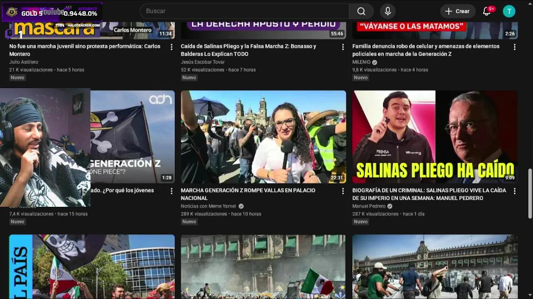This screenshot has width=533, height=299.
Task: Open title No fue una marcha juvenil
Action: (x=85, y=50)
